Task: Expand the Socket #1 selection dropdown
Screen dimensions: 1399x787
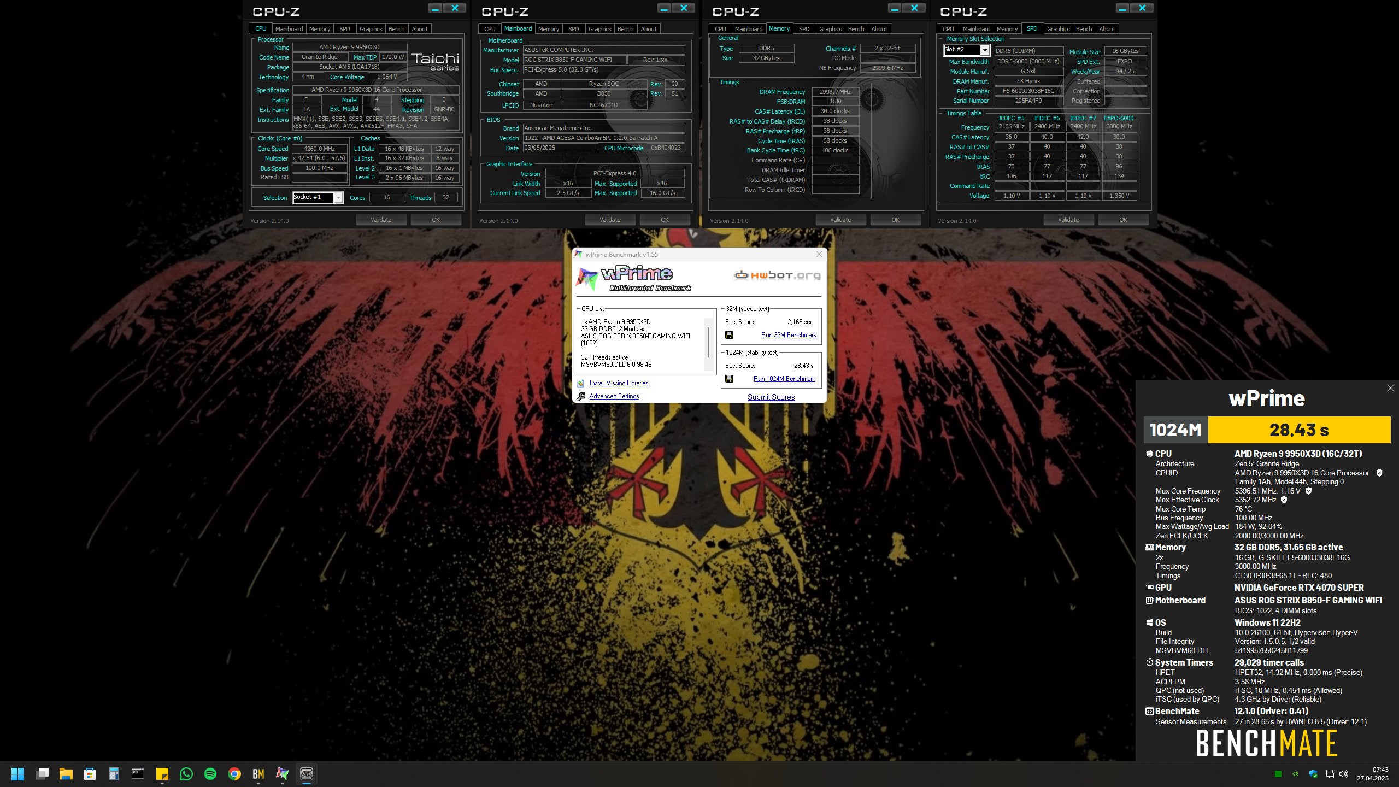Action: point(338,198)
